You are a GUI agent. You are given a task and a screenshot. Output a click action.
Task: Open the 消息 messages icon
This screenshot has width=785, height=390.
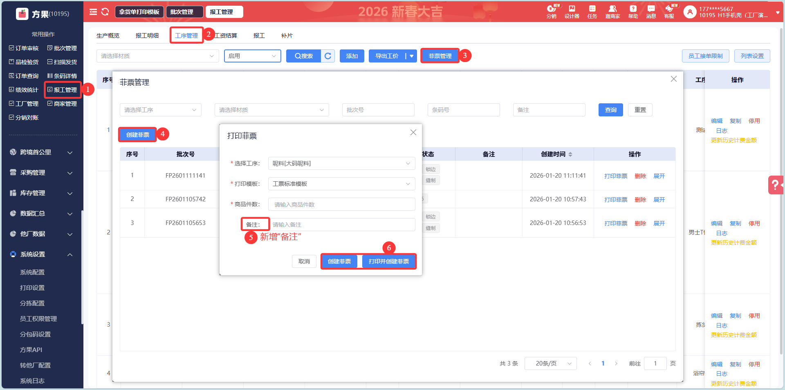[651, 11]
